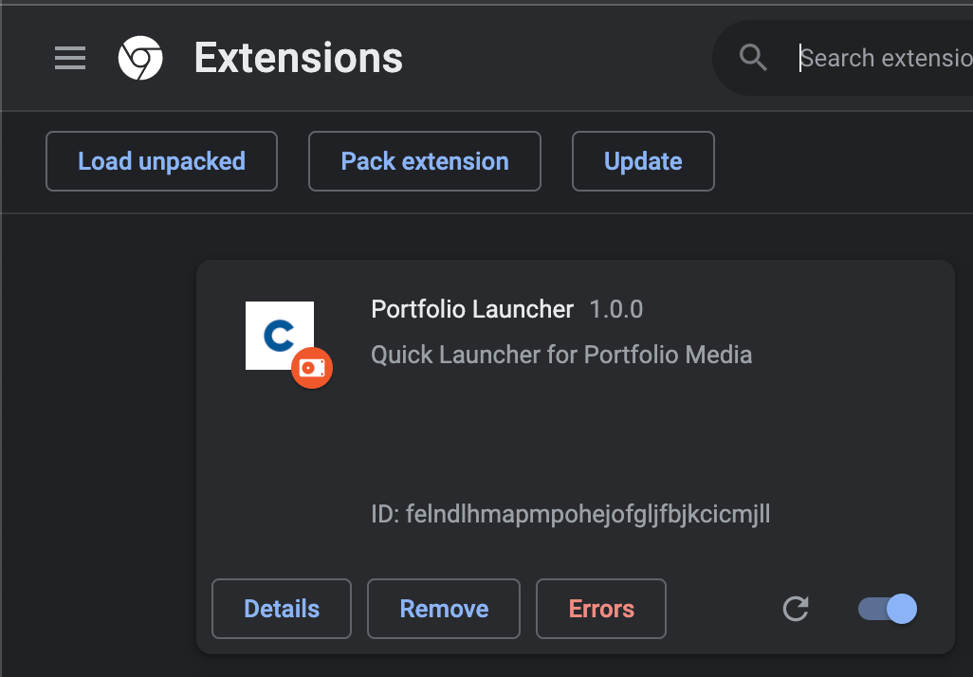973x677 pixels.
Task: Reload the Portfolio Launcher extension
Action: click(x=796, y=609)
